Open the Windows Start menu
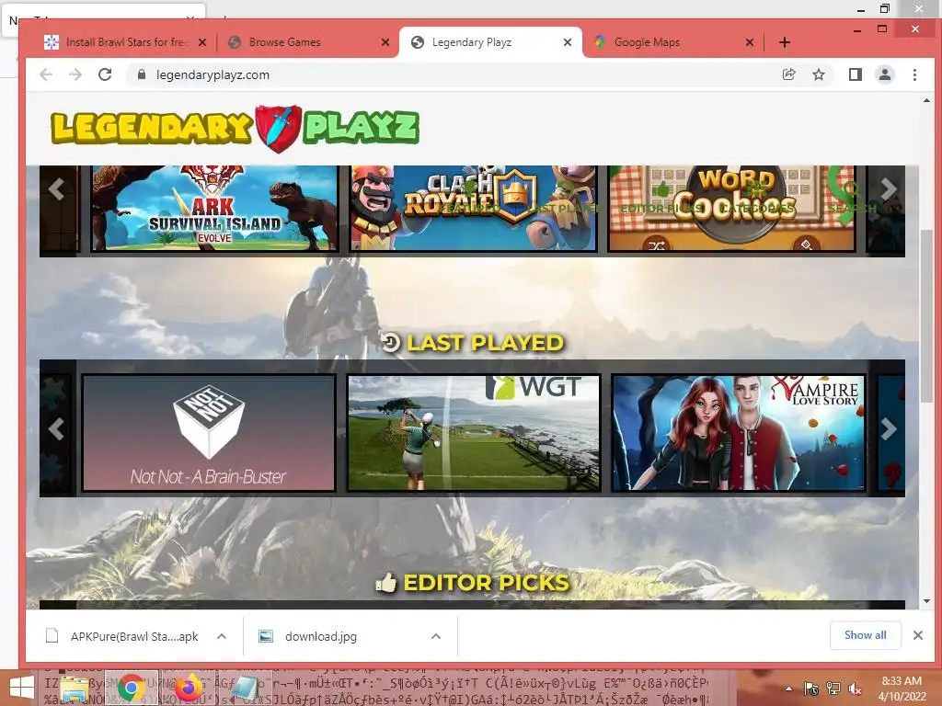 (x=22, y=688)
